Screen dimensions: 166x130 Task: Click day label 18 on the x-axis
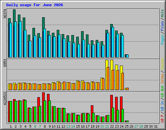[x=92, y=126]
